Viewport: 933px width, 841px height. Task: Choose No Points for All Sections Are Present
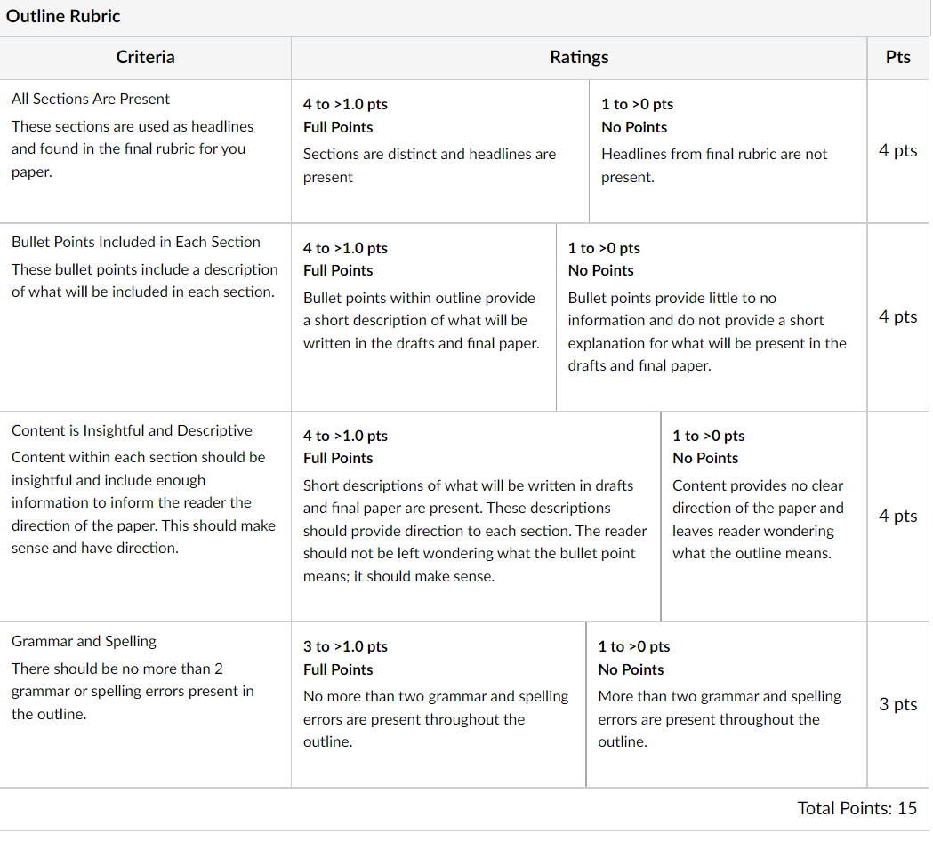pyautogui.click(x=728, y=152)
